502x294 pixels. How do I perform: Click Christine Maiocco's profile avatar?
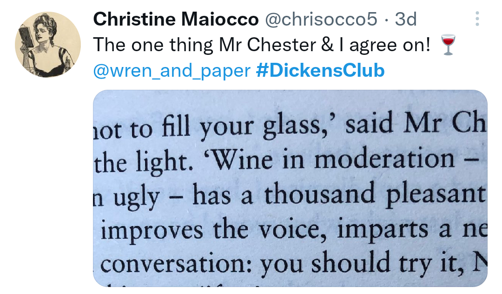(48, 45)
